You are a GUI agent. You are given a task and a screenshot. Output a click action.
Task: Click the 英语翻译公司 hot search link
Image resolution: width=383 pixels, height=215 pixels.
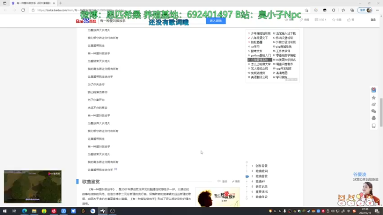click(x=259, y=77)
